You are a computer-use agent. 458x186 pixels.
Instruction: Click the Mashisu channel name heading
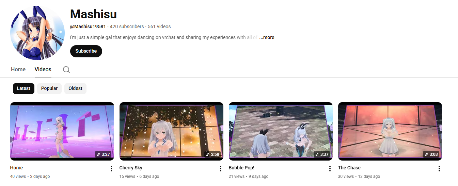pyautogui.click(x=93, y=14)
